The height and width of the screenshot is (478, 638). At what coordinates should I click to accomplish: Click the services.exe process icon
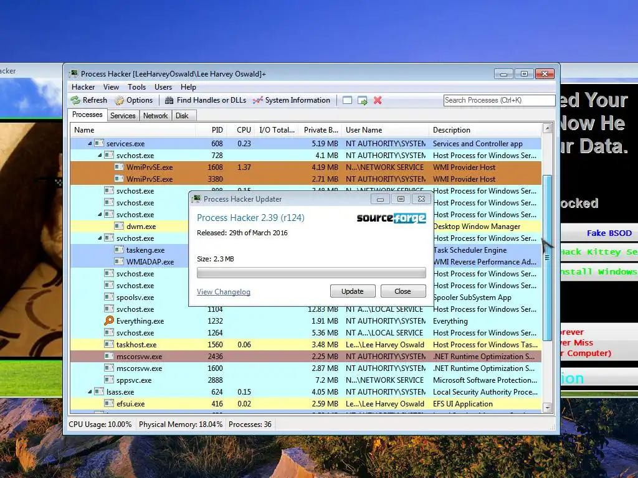click(99, 144)
